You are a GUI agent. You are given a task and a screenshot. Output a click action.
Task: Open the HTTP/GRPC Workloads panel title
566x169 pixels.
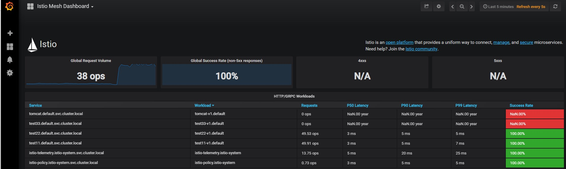[x=294, y=96]
